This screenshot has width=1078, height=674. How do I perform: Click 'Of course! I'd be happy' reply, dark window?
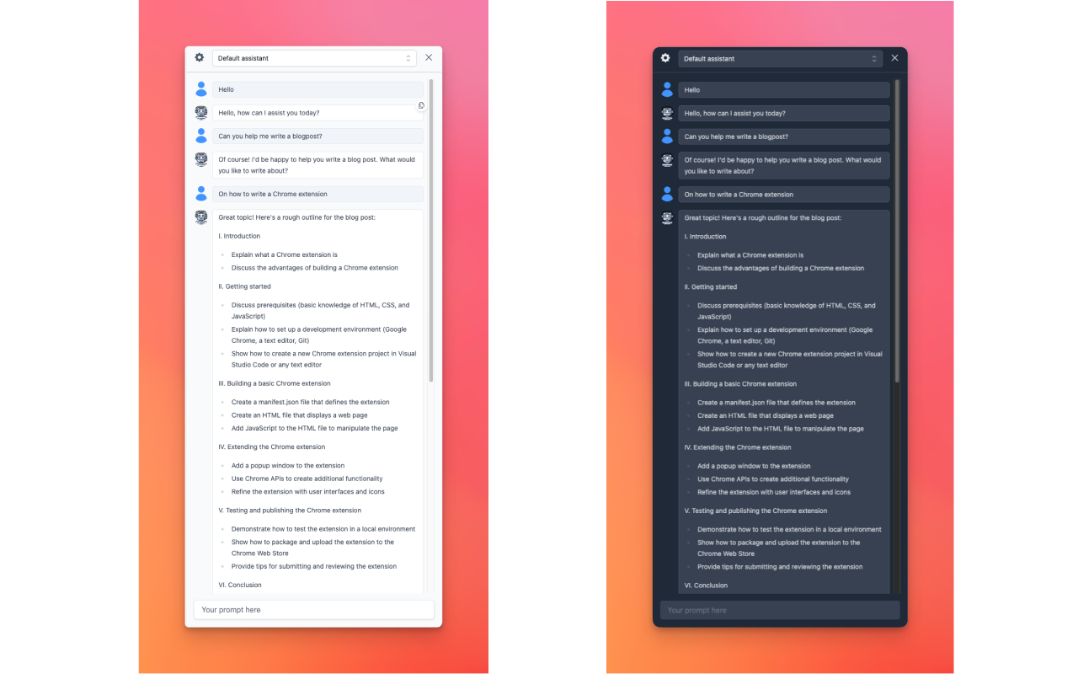[x=783, y=165]
